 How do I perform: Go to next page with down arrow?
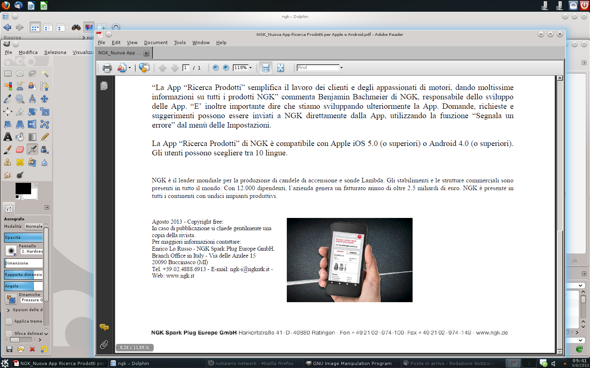175,68
